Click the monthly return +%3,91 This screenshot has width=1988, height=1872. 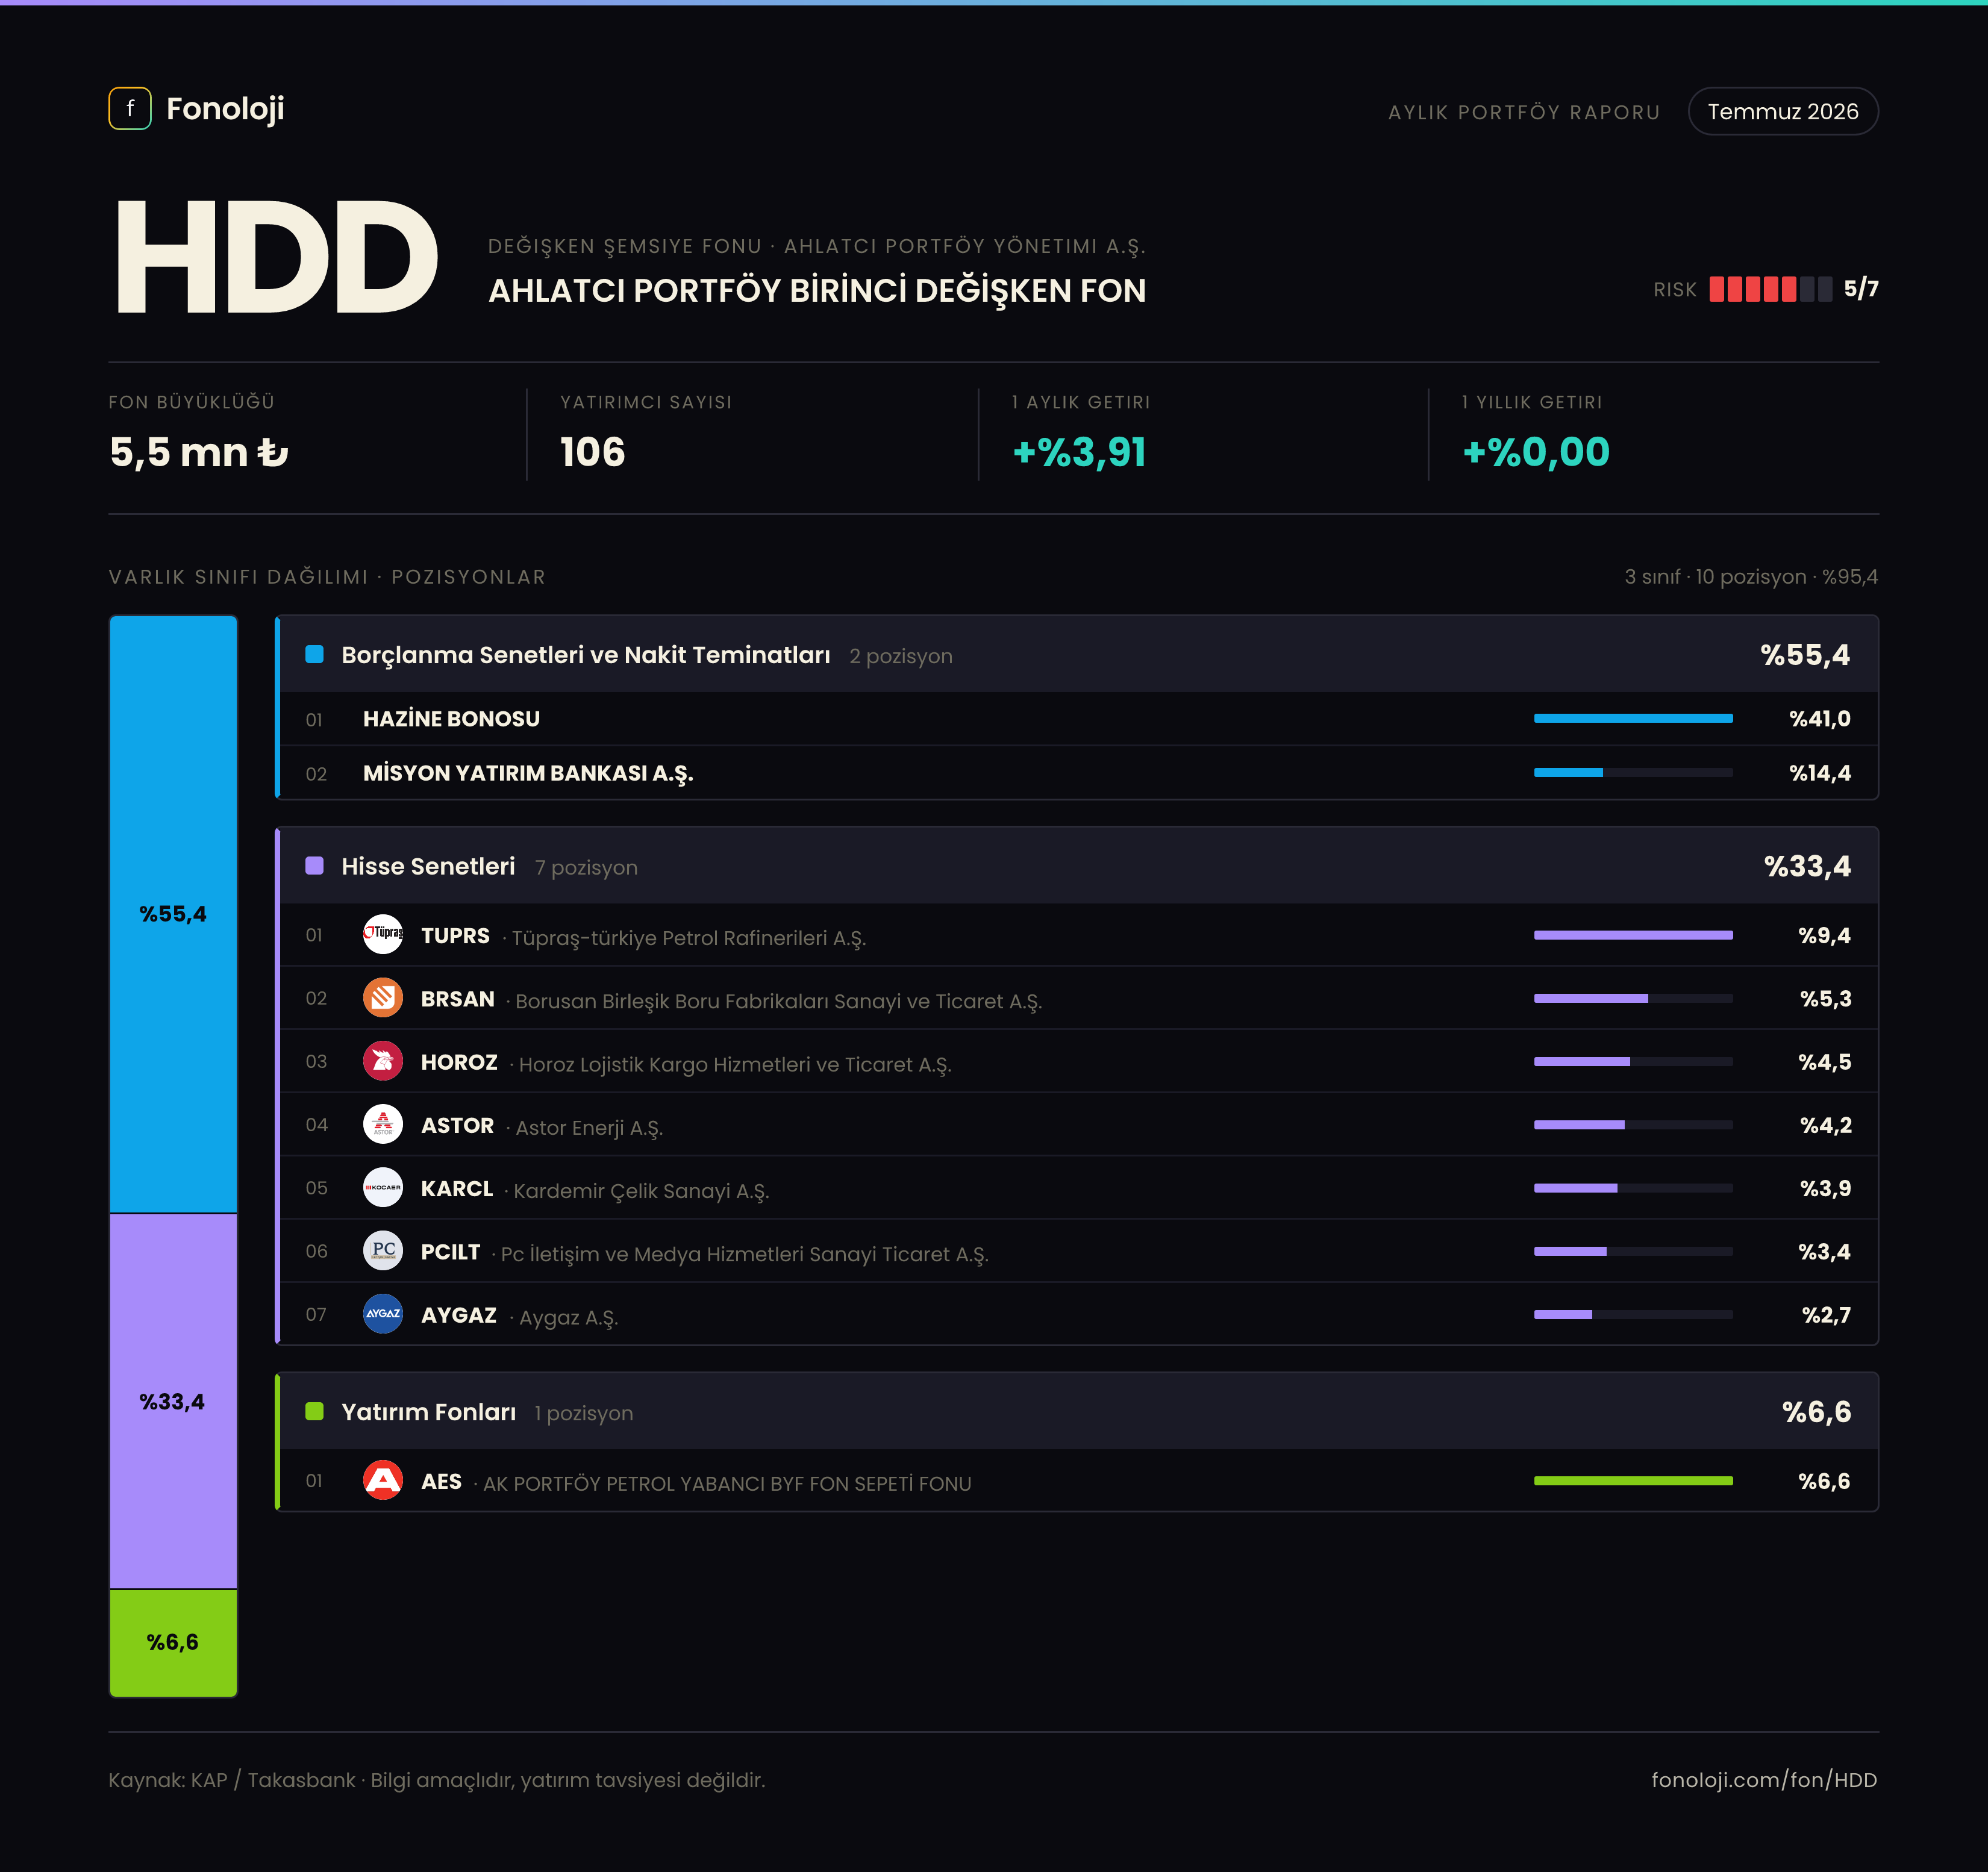coord(1079,452)
